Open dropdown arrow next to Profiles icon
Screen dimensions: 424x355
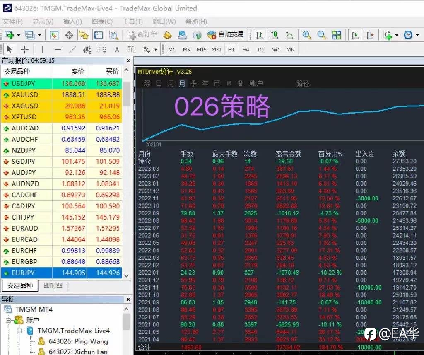(x=39, y=35)
